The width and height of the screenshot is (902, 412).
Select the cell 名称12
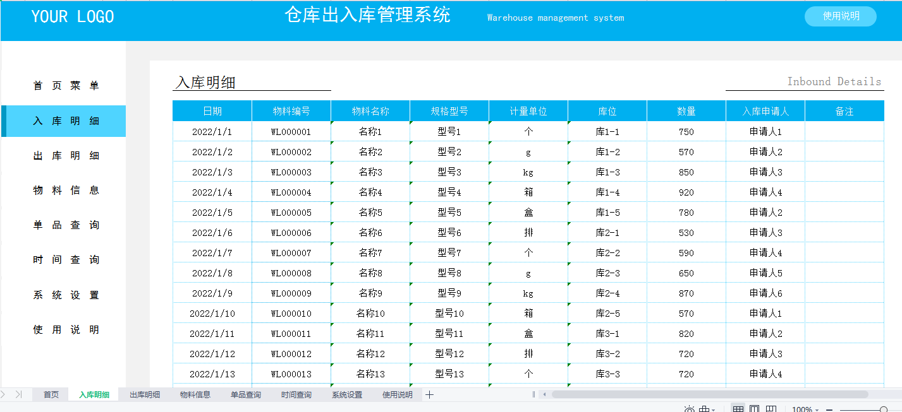coord(370,354)
